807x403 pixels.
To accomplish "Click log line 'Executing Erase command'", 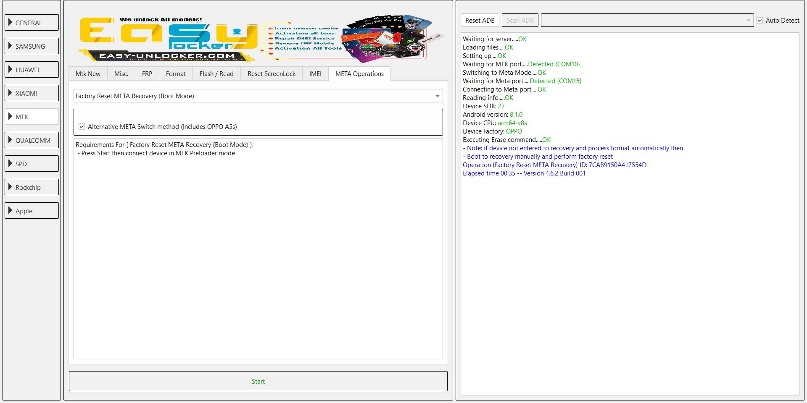I will [506, 140].
